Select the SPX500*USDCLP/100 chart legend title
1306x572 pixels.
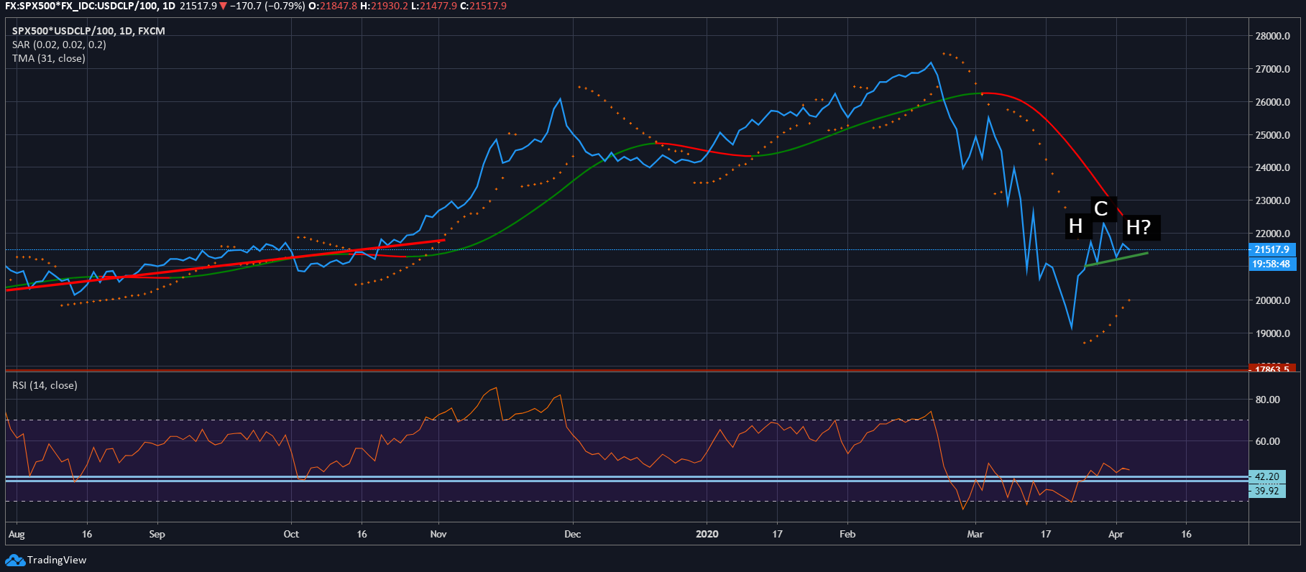tap(88, 31)
